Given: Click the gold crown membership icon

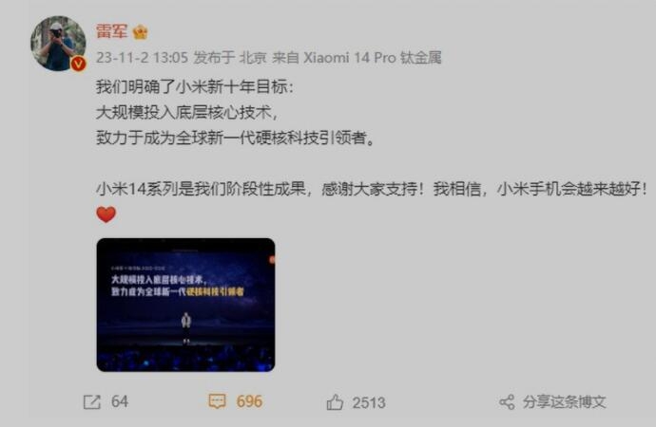Looking at the screenshot, I should coord(140,32).
